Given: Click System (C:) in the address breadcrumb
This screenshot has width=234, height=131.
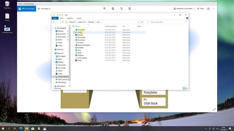Looking at the screenshot, I should click(82, 22).
